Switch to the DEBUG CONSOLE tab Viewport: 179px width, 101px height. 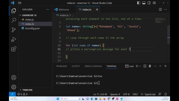point(93,66)
